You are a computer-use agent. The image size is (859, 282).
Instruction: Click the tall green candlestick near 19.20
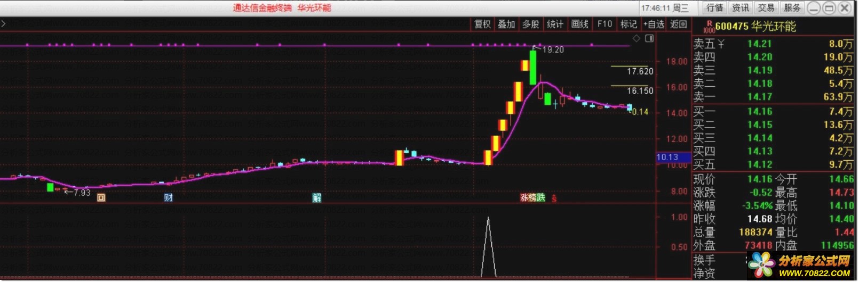(532, 68)
